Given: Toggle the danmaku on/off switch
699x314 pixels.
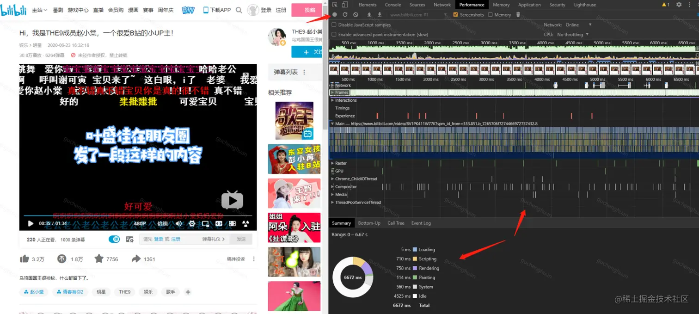Looking at the screenshot, I should coord(114,239).
